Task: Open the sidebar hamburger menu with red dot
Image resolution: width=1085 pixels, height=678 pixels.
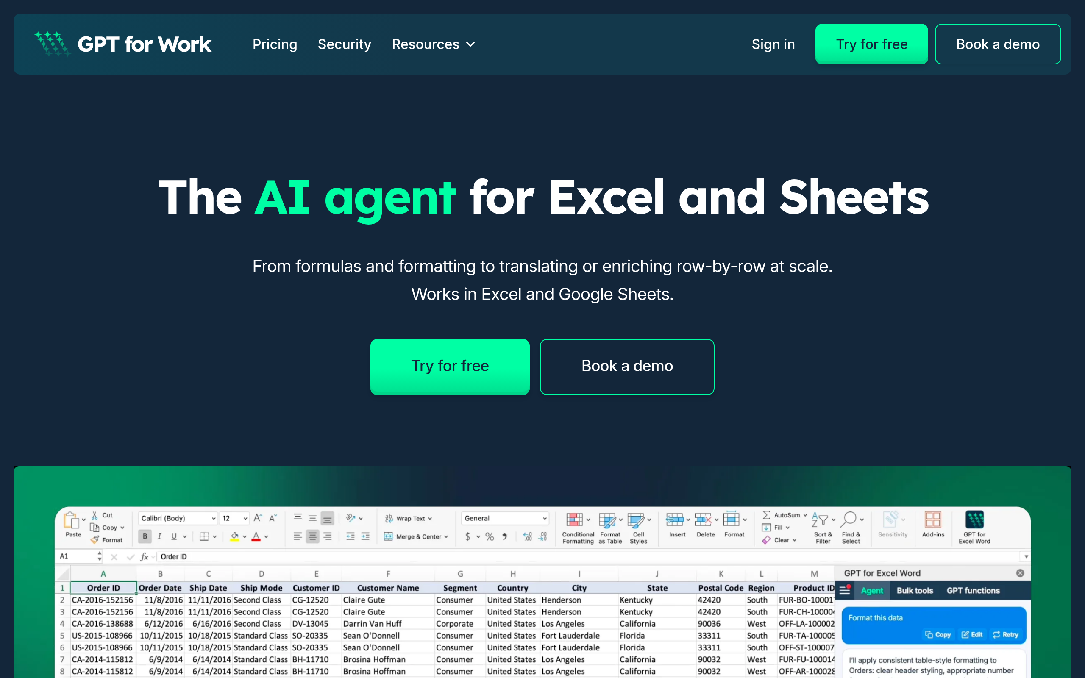Action: coord(845,590)
